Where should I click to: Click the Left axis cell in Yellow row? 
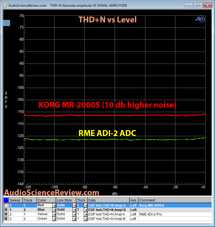[134, 214]
